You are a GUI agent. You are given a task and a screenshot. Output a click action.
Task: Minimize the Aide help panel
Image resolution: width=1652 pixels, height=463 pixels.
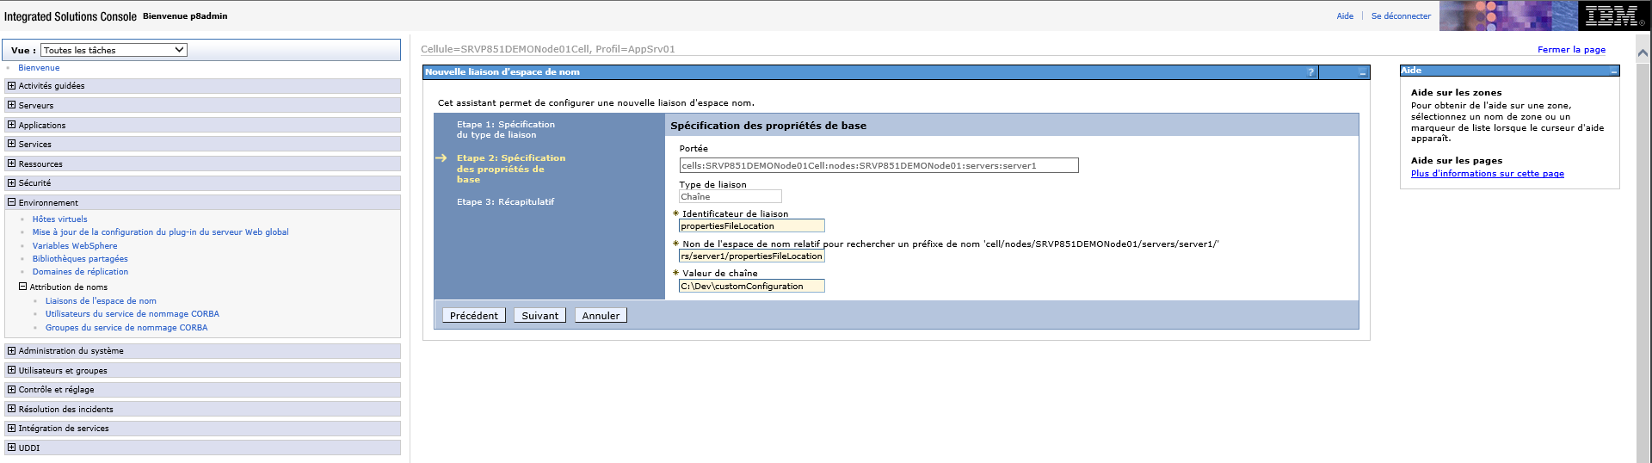click(x=1613, y=71)
